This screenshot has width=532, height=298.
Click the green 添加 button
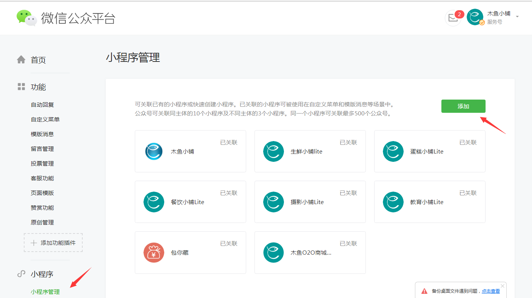(463, 106)
